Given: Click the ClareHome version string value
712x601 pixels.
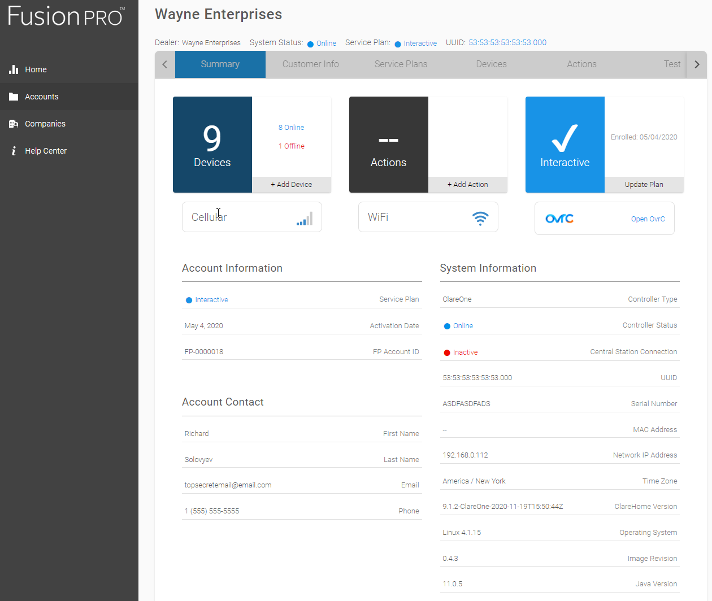Looking at the screenshot, I should (x=503, y=507).
